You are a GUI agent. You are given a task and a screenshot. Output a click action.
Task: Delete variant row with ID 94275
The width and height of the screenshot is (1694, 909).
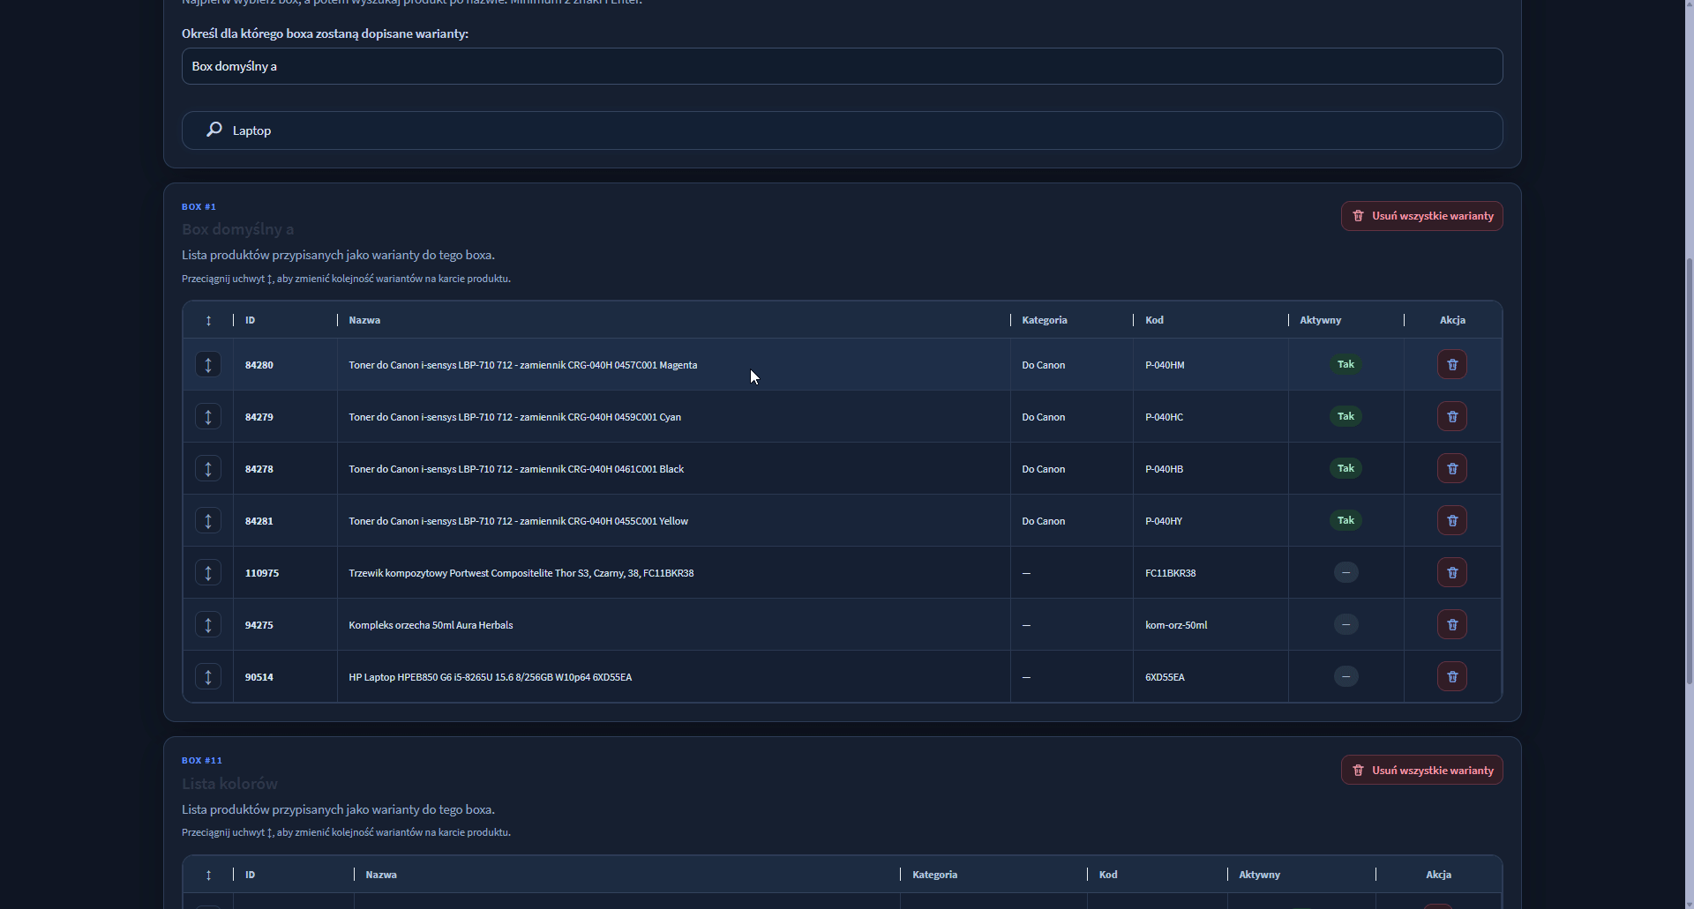tap(1452, 624)
